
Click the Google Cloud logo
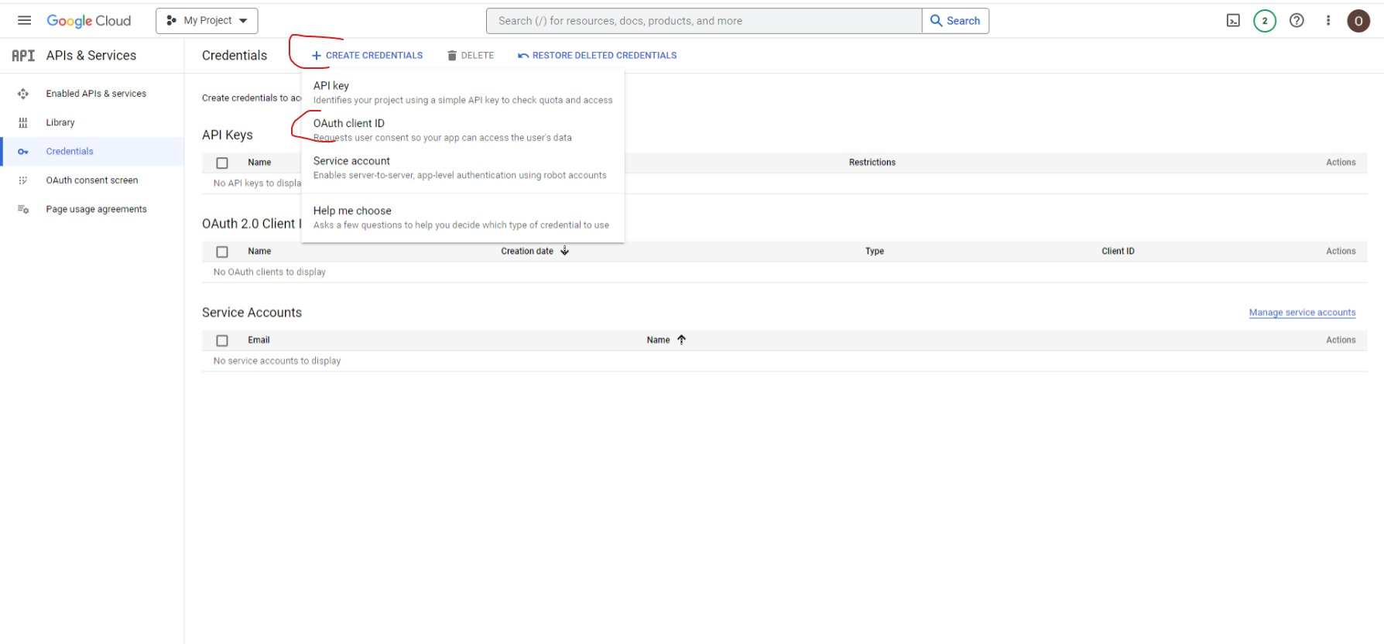click(88, 21)
